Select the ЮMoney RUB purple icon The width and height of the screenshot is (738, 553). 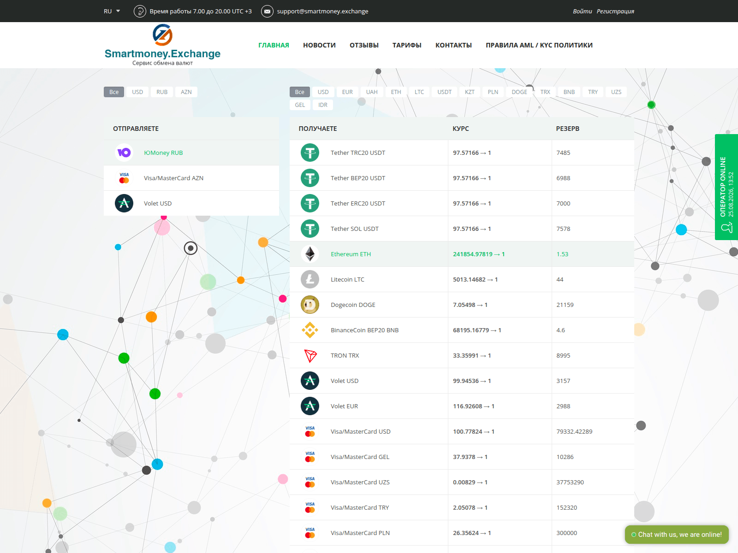pyautogui.click(x=124, y=153)
